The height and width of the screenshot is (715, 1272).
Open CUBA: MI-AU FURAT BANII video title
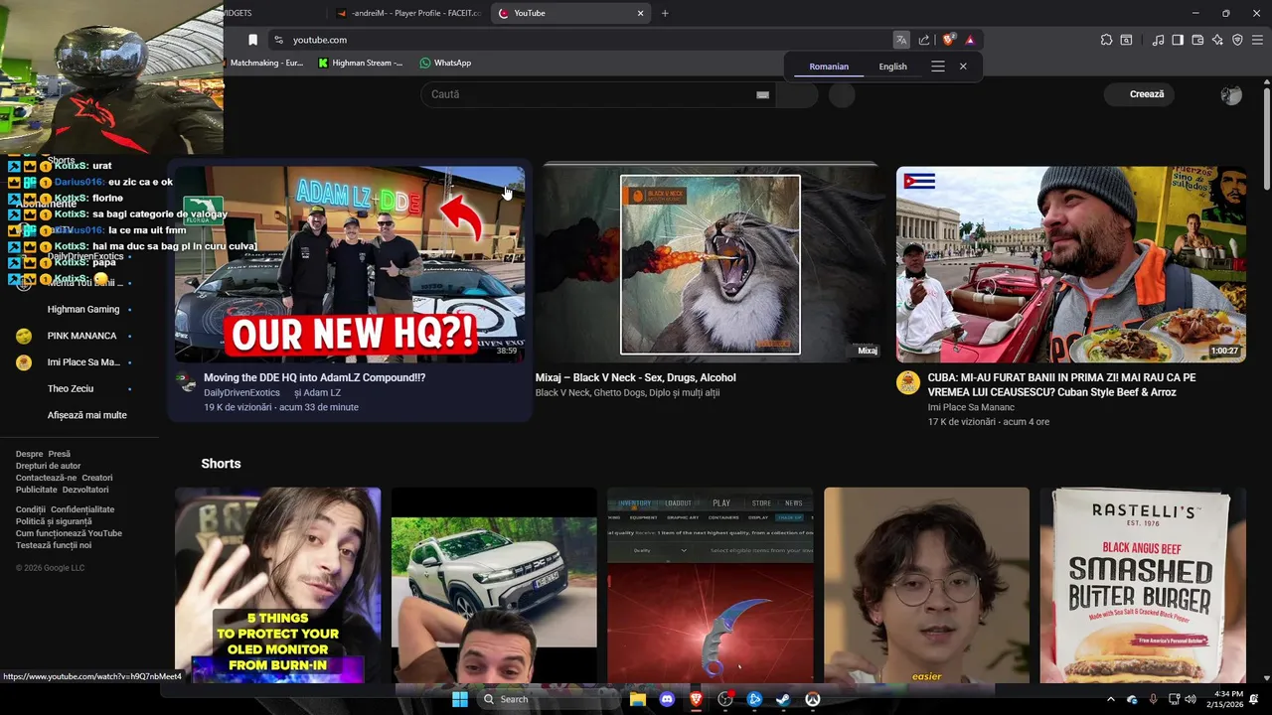pos(1061,385)
